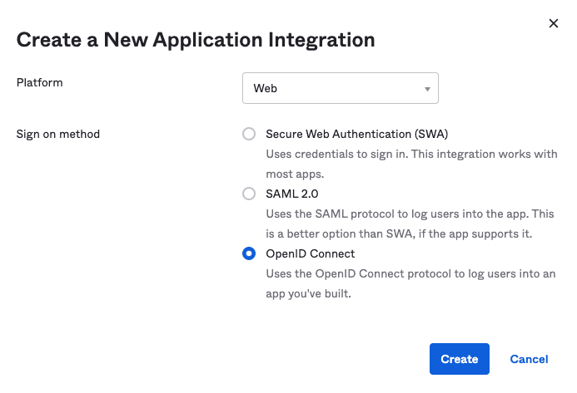
Task: Click the selected 'Web' platform value
Action: (x=266, y=88)
